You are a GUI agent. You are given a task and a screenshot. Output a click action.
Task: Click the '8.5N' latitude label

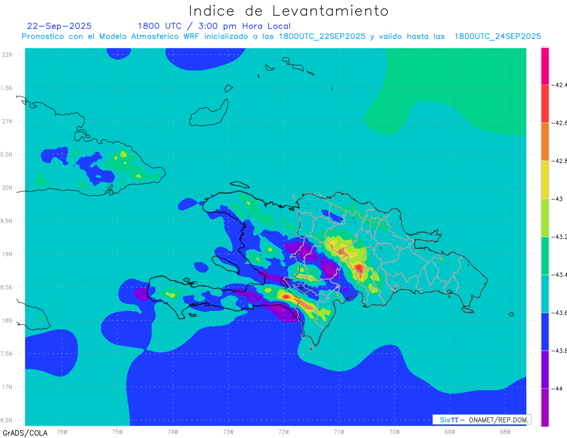tap(7, 287)
